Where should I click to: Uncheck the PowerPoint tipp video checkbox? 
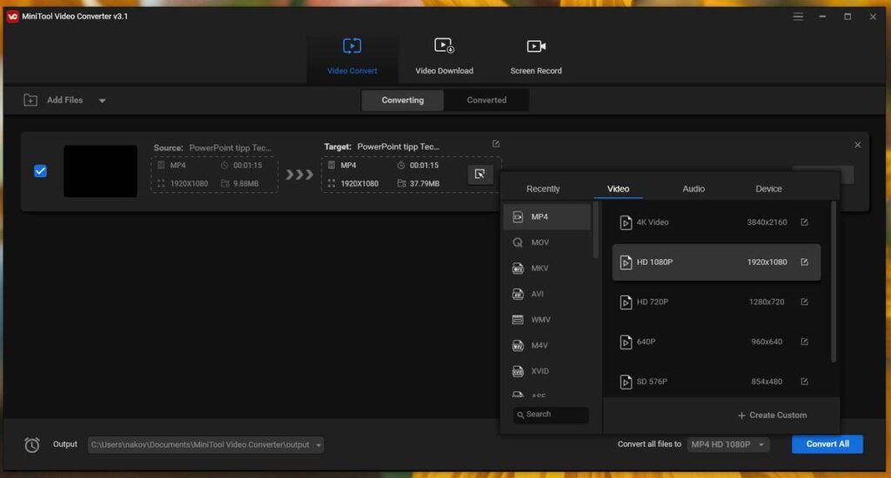[40, 171]
